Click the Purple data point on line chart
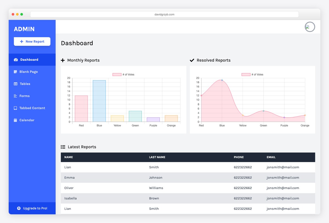 (284, 117)
